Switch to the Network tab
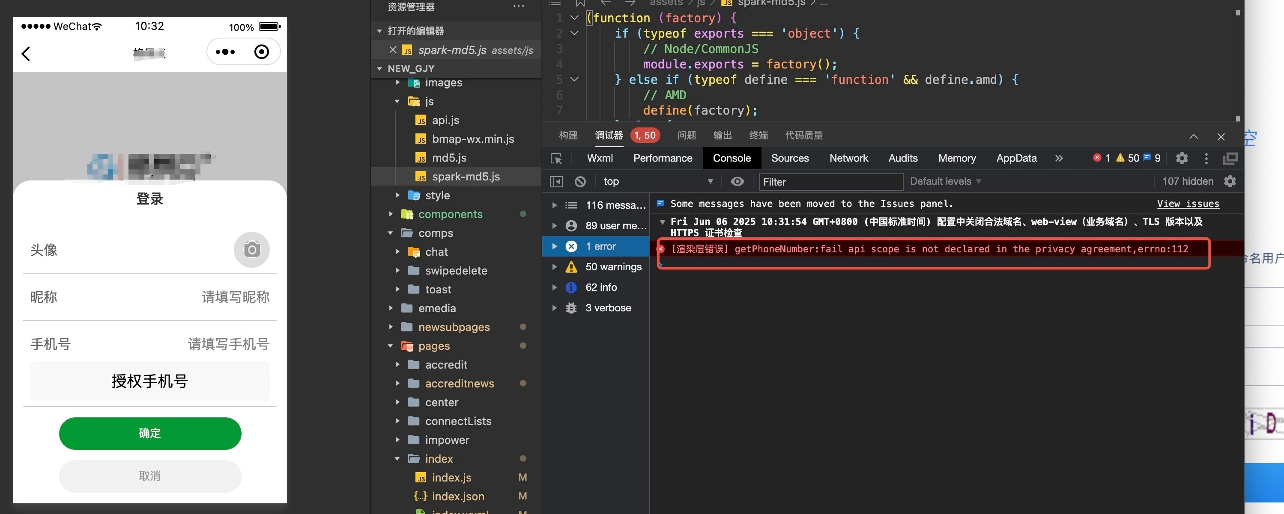 (x=848, y=158)
